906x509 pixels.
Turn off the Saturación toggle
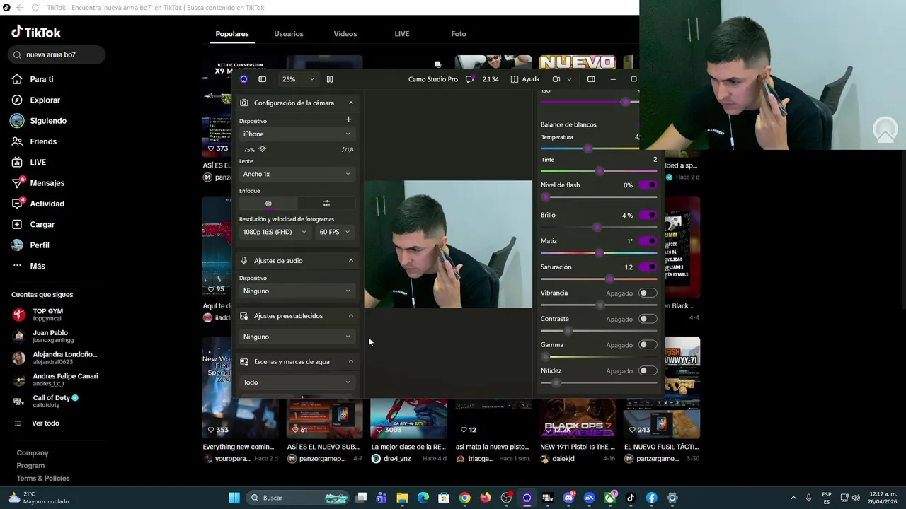(648, 267)
